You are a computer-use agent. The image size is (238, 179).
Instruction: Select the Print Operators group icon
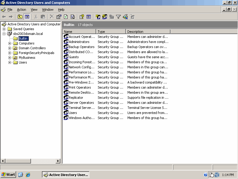[66, 87]
